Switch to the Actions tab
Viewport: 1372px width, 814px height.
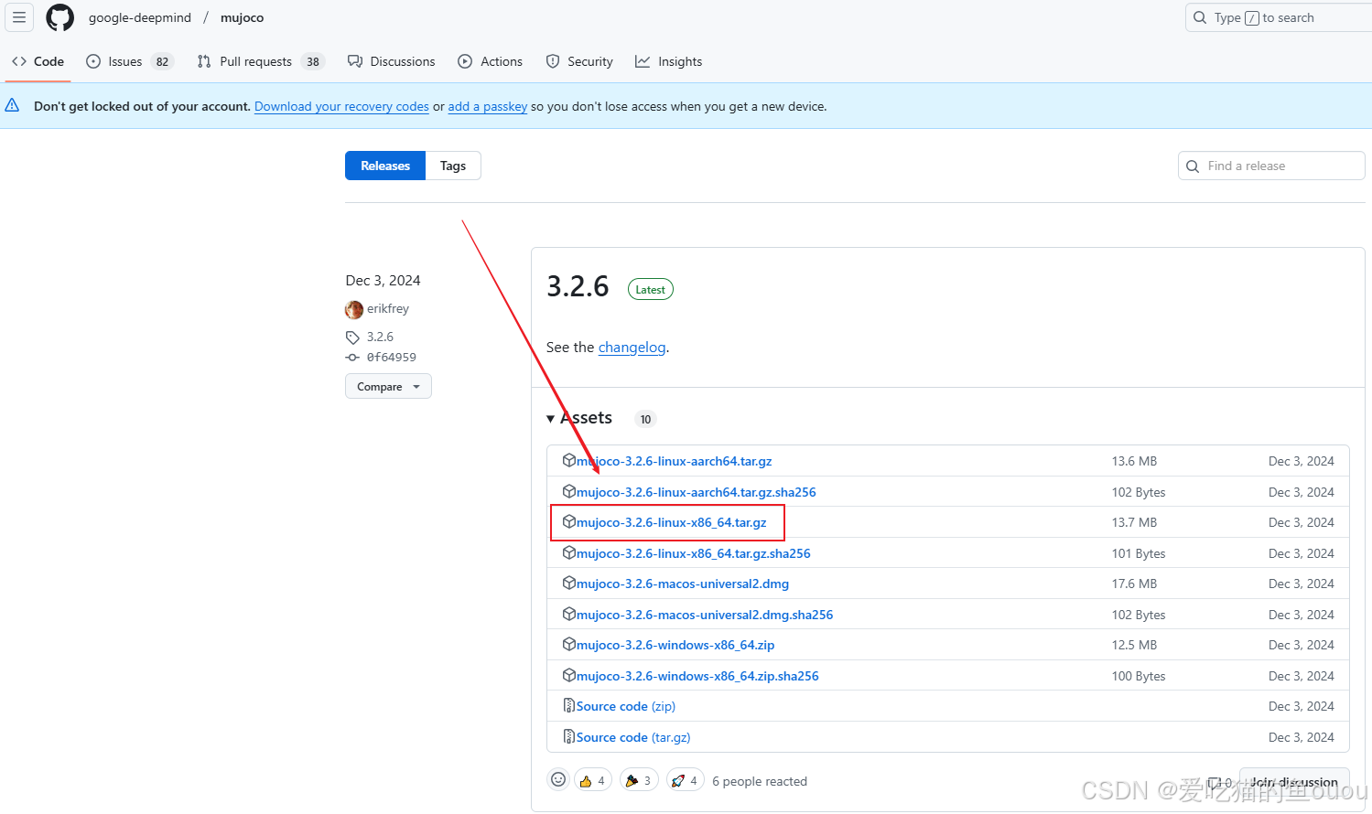tap(490, 61)
